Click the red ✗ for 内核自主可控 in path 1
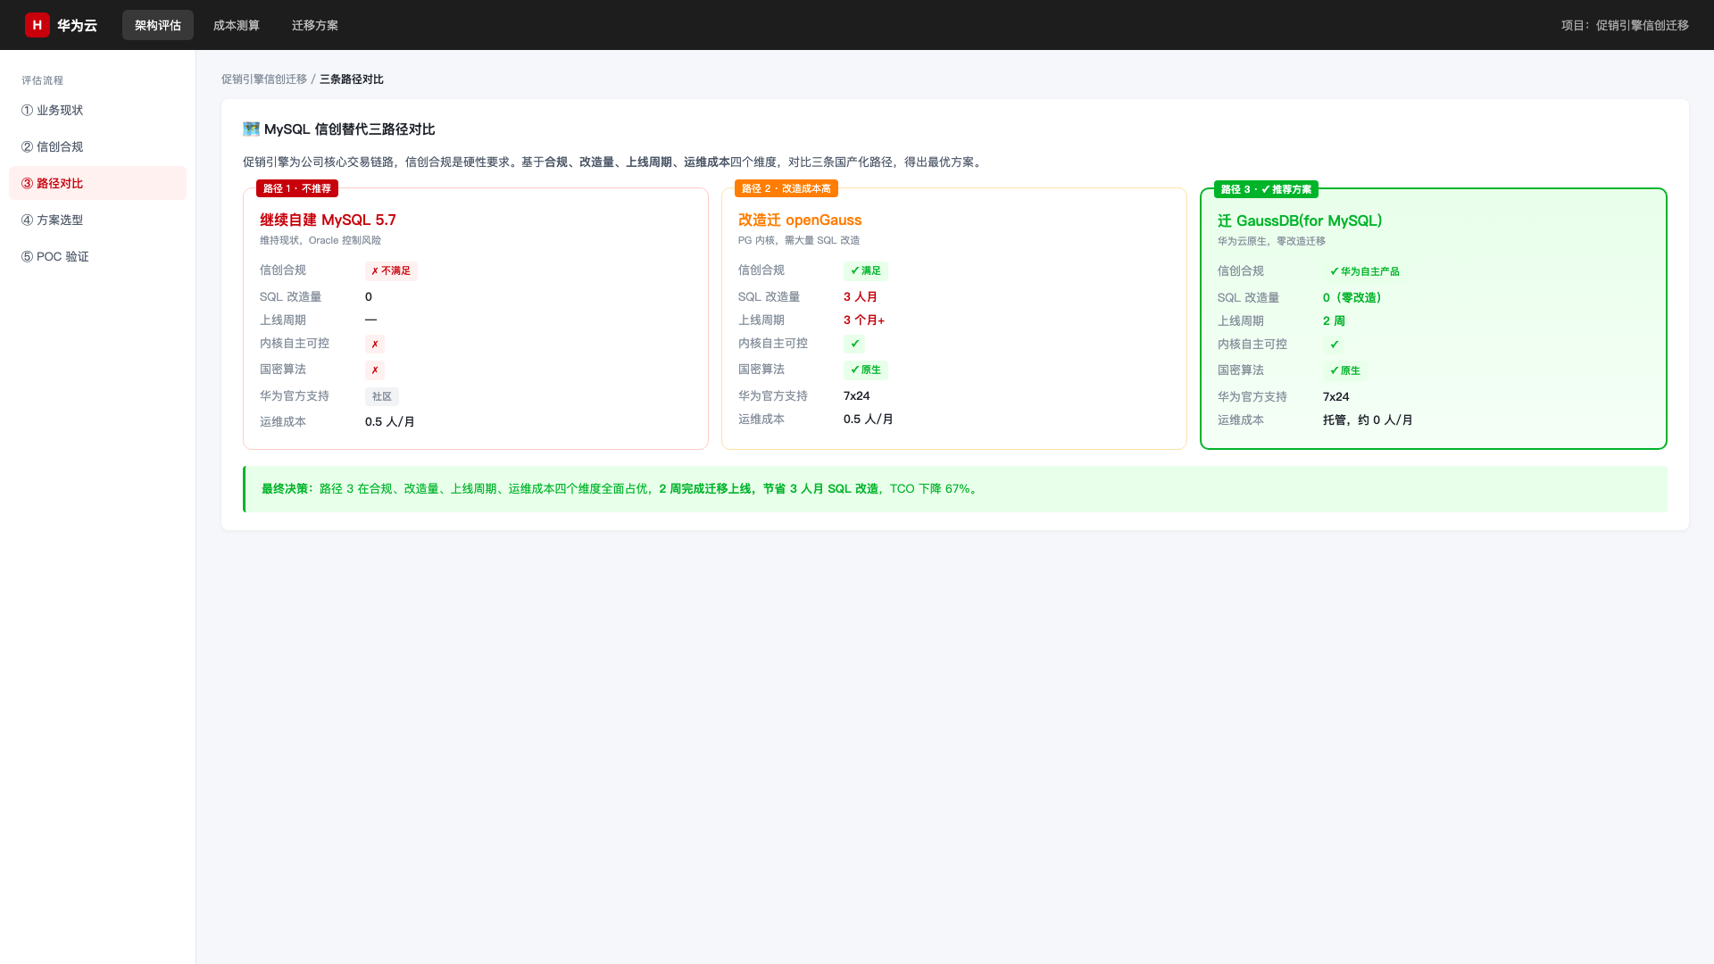The height and width of the screenshot is (964, 1714). point(375,344)
